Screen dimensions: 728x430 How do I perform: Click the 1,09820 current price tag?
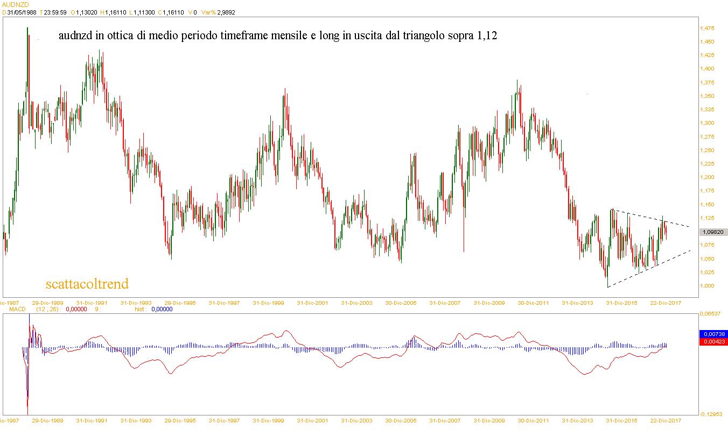coord(713,232)
